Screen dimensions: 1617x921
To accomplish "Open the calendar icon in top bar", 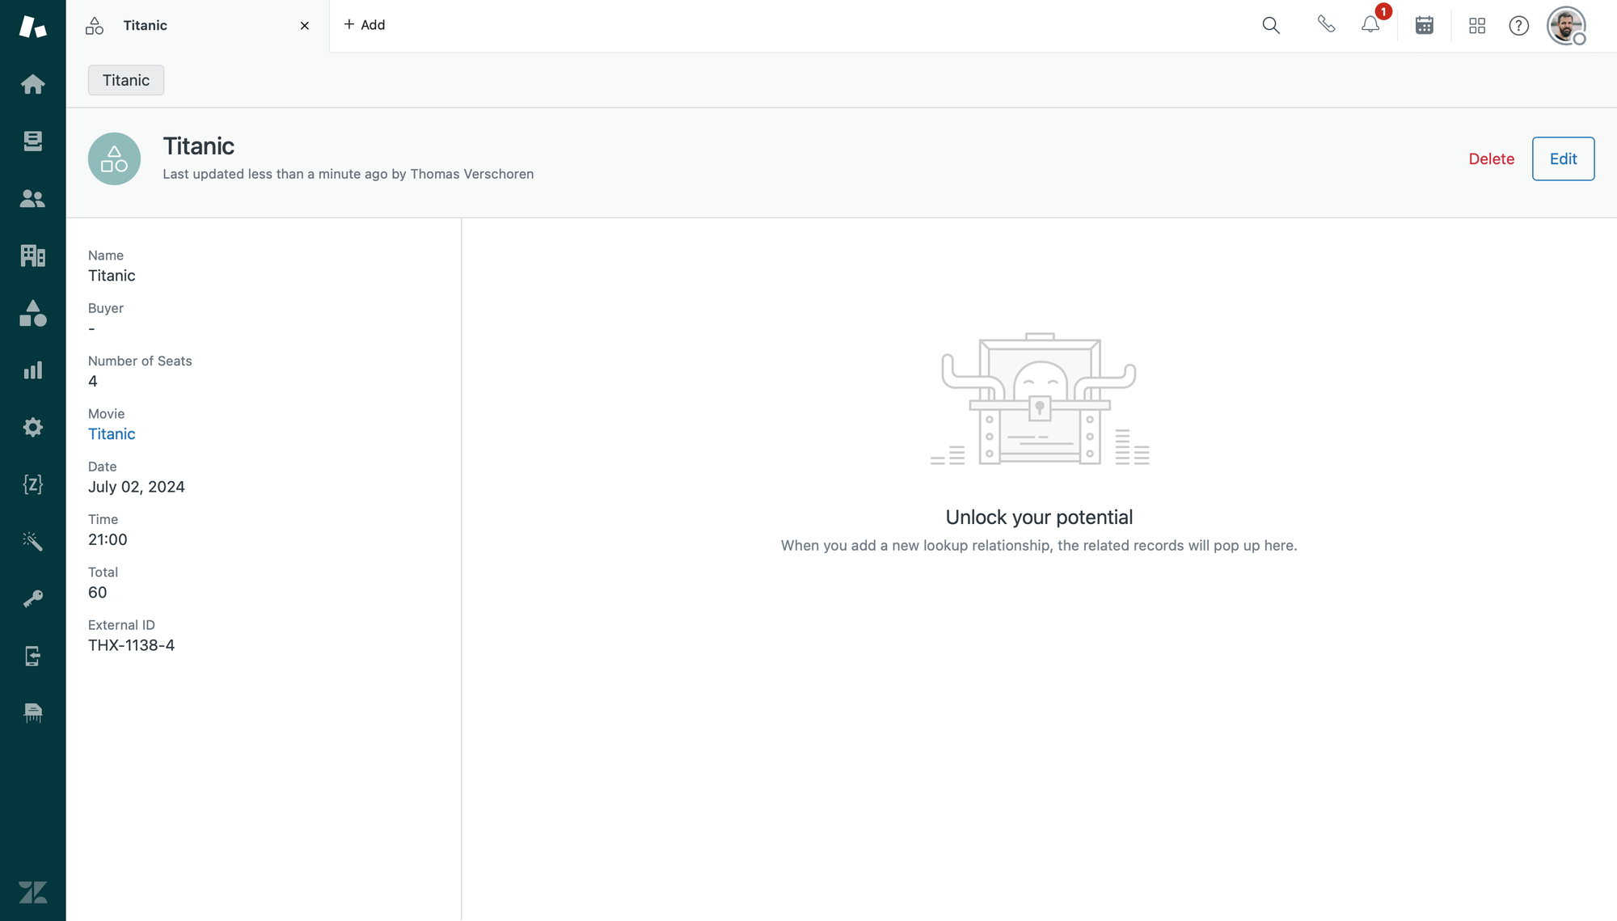I will 1425,25.
